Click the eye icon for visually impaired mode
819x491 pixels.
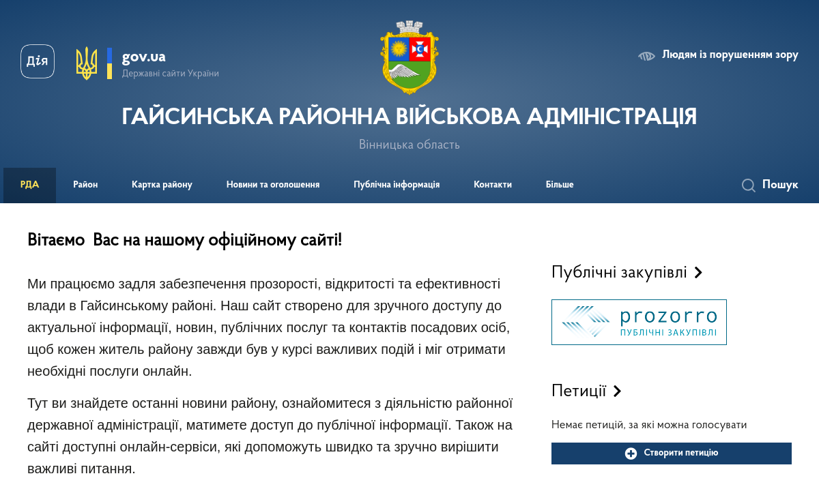[646, 56]
